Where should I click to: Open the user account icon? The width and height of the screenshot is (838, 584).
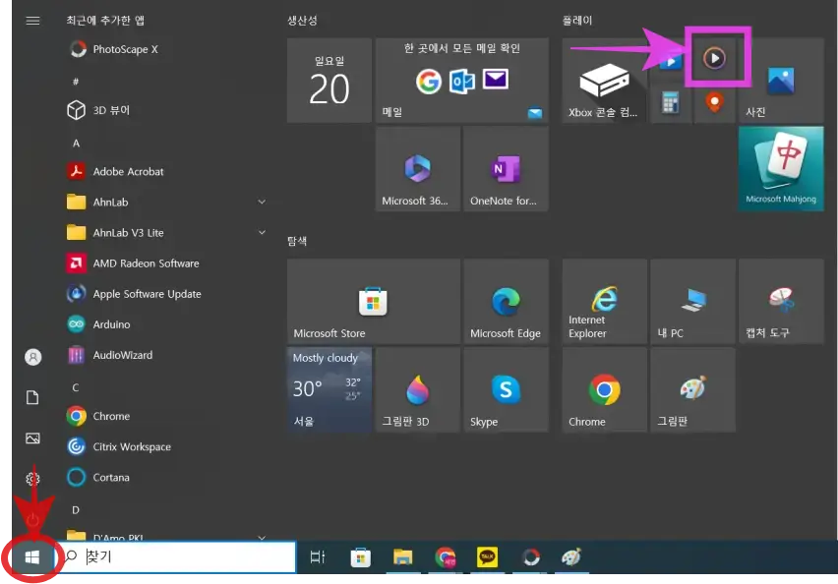point(33,357)
